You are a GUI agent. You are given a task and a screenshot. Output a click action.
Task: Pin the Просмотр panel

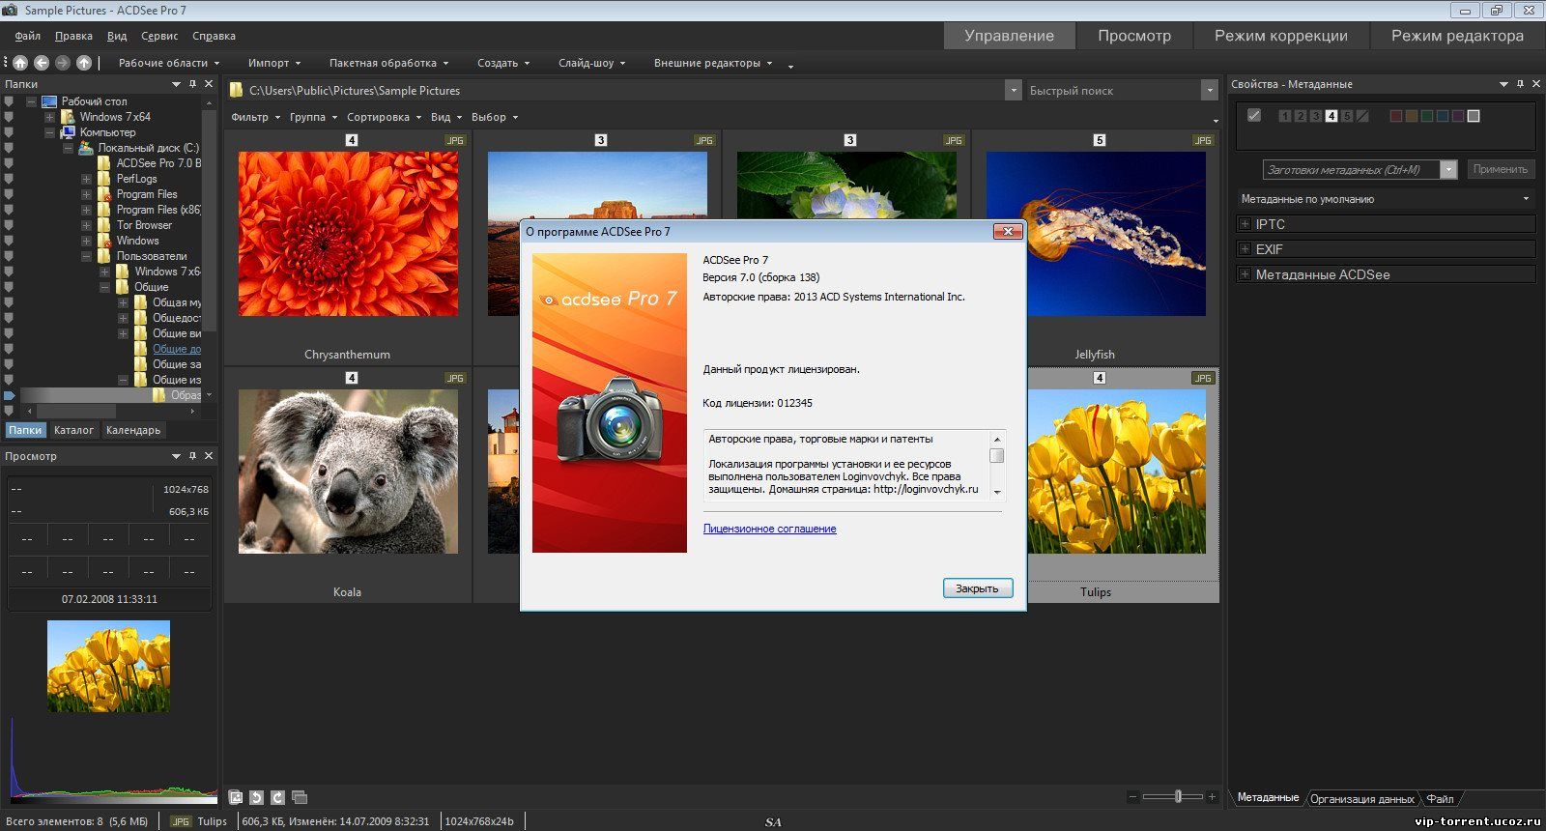click(x=192, y=456)
